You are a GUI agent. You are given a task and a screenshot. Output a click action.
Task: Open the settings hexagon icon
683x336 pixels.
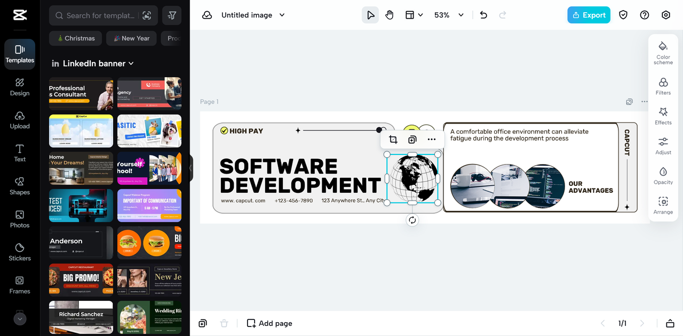[x=666, y=15]
